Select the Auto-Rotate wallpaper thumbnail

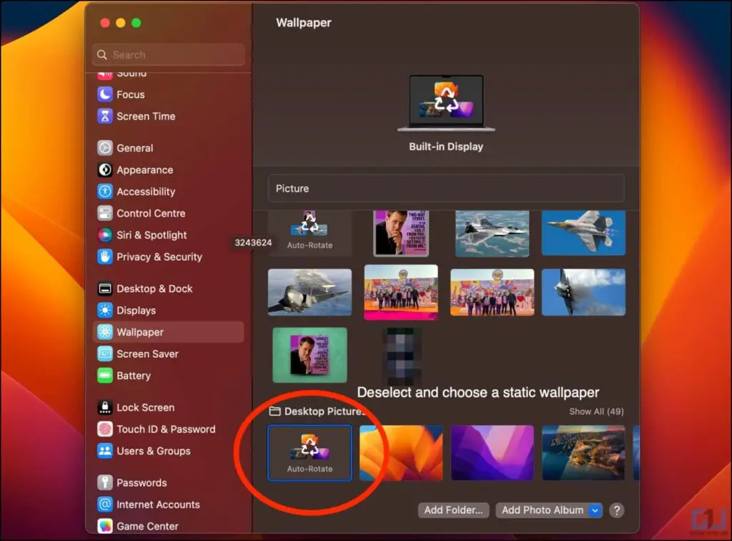310,452
